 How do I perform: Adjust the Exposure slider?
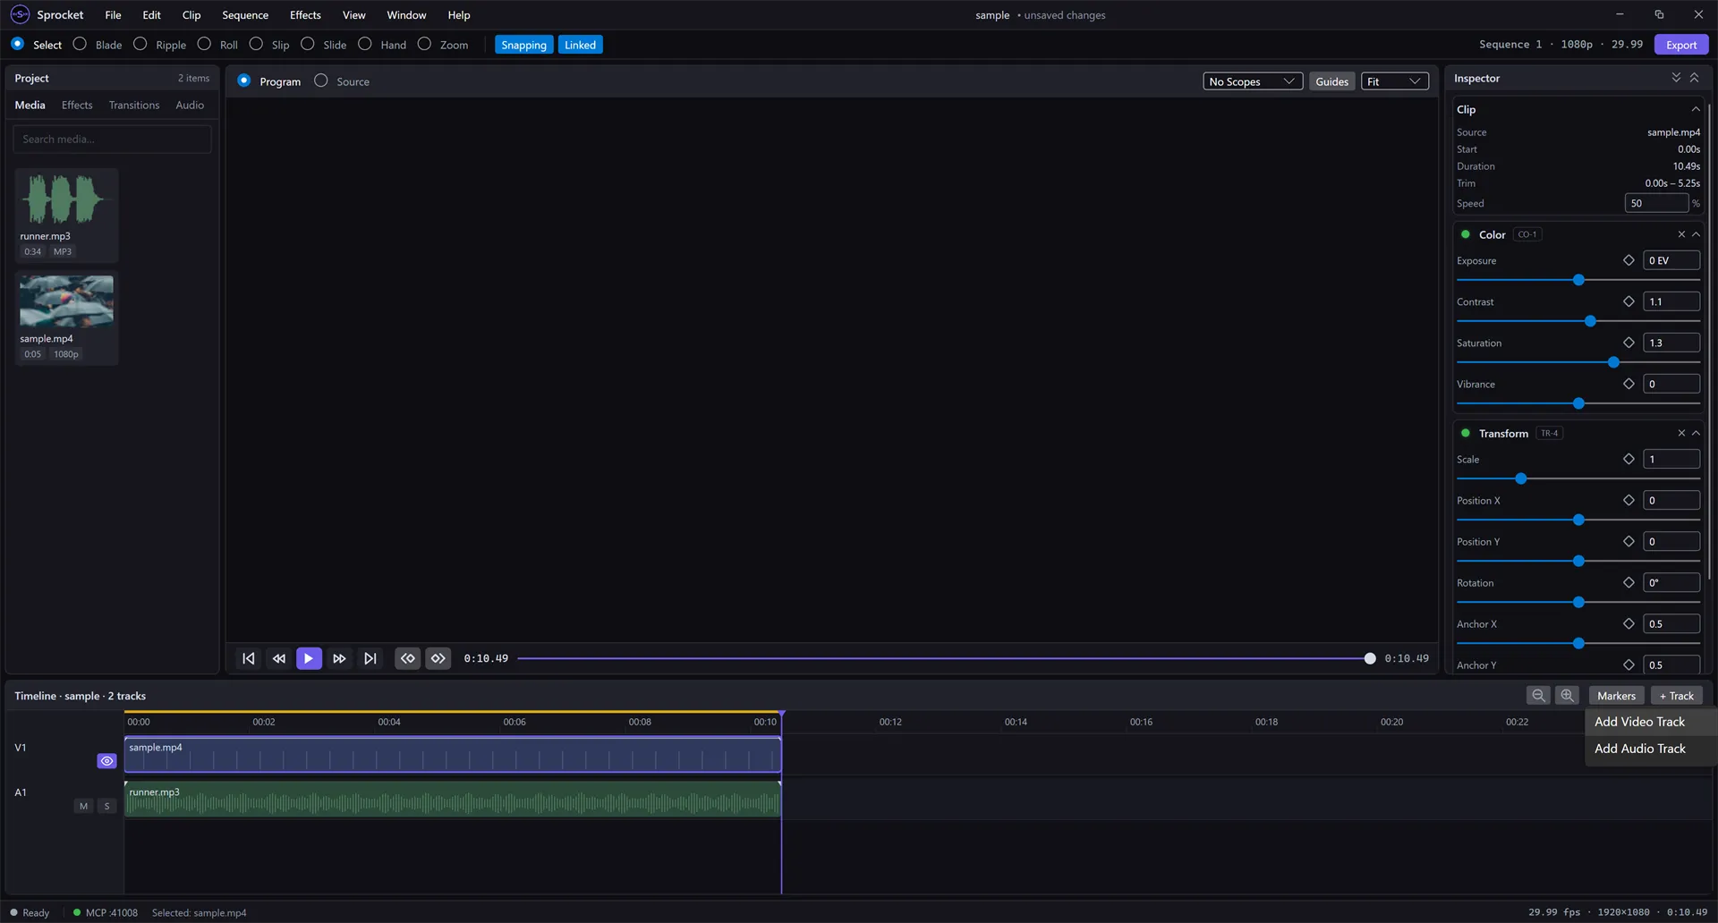click(x=1578, y=280)
